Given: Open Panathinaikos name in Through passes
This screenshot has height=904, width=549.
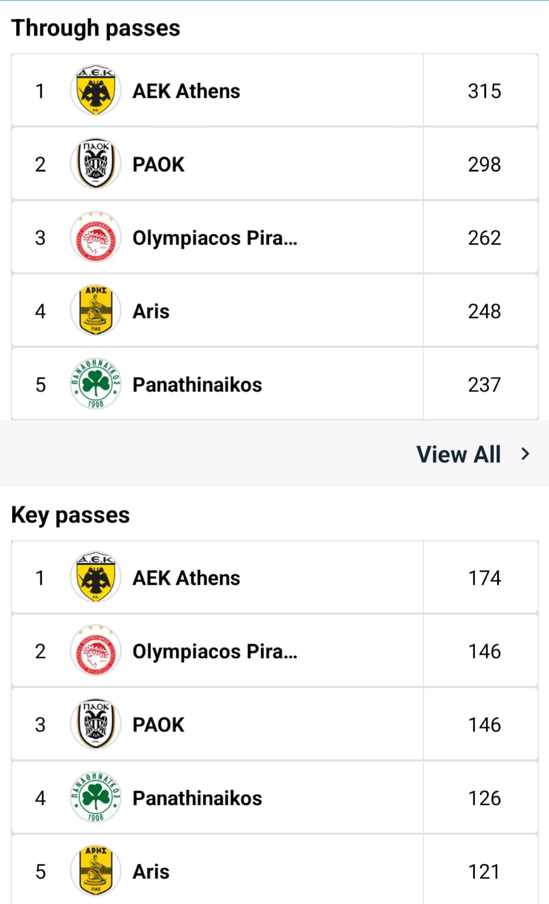Looking at the screenshot, I should [197, 385].
